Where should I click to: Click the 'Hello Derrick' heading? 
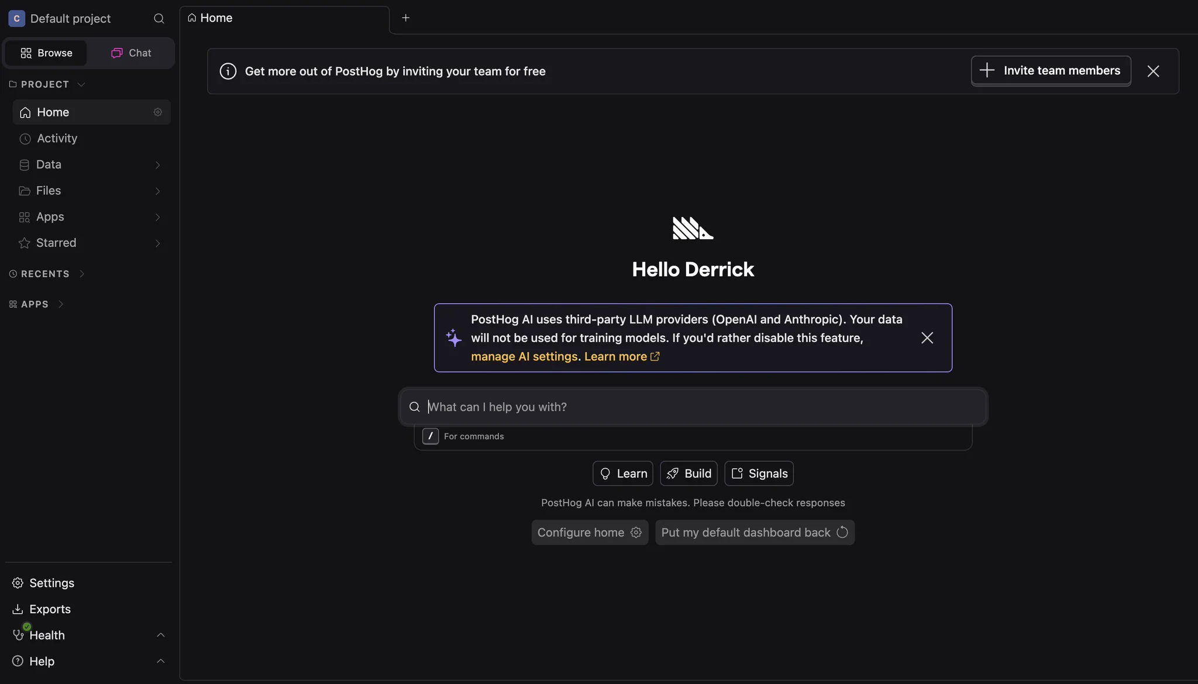[x=693, y=270]
